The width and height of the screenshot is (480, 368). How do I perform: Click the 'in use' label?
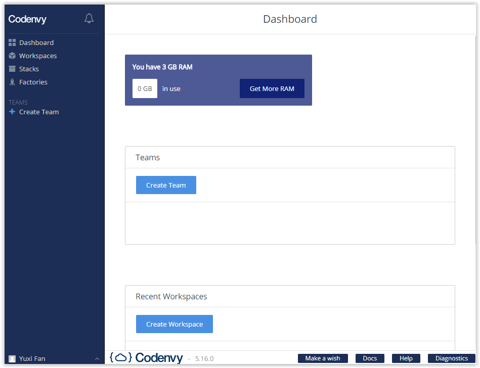coord(171,88)
